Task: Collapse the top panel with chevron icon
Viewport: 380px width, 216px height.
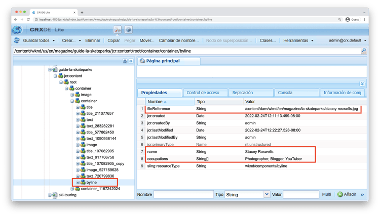Action: pyautogui.click(x=362, y=83)
